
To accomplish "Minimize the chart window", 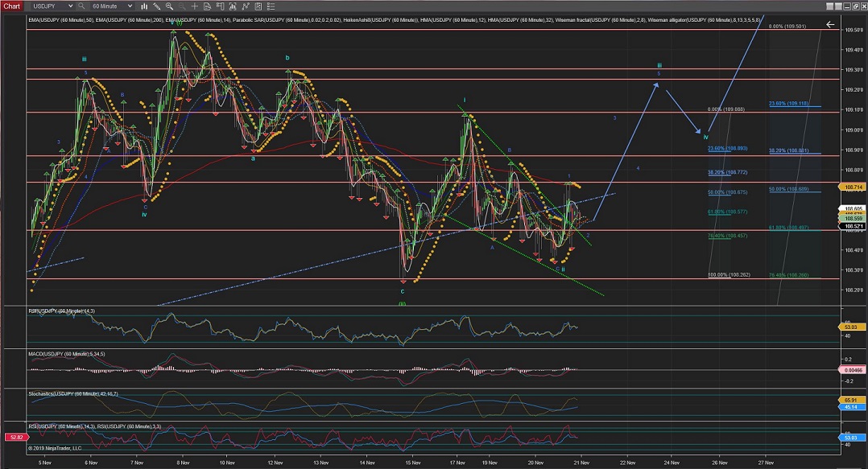I will 847,6.
